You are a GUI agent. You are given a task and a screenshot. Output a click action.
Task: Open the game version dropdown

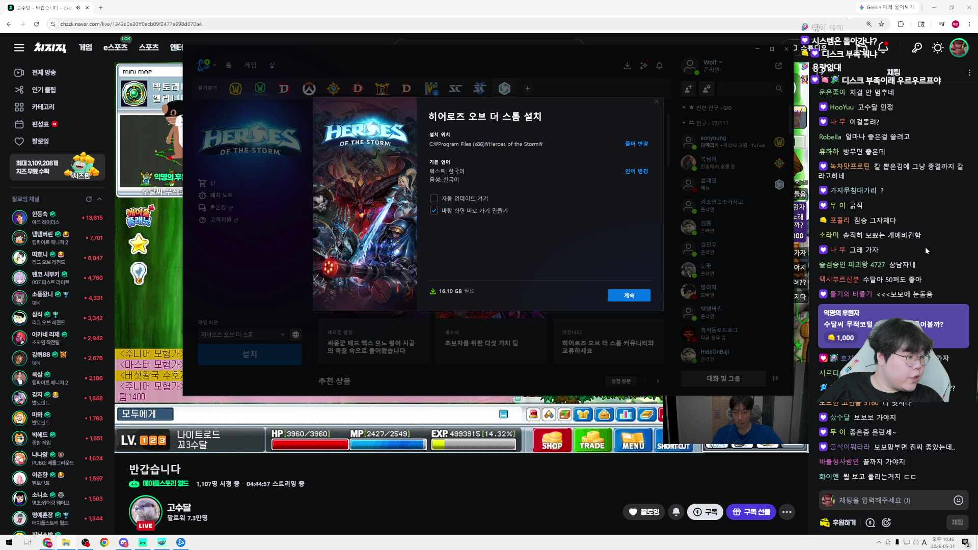click(242, 335)
